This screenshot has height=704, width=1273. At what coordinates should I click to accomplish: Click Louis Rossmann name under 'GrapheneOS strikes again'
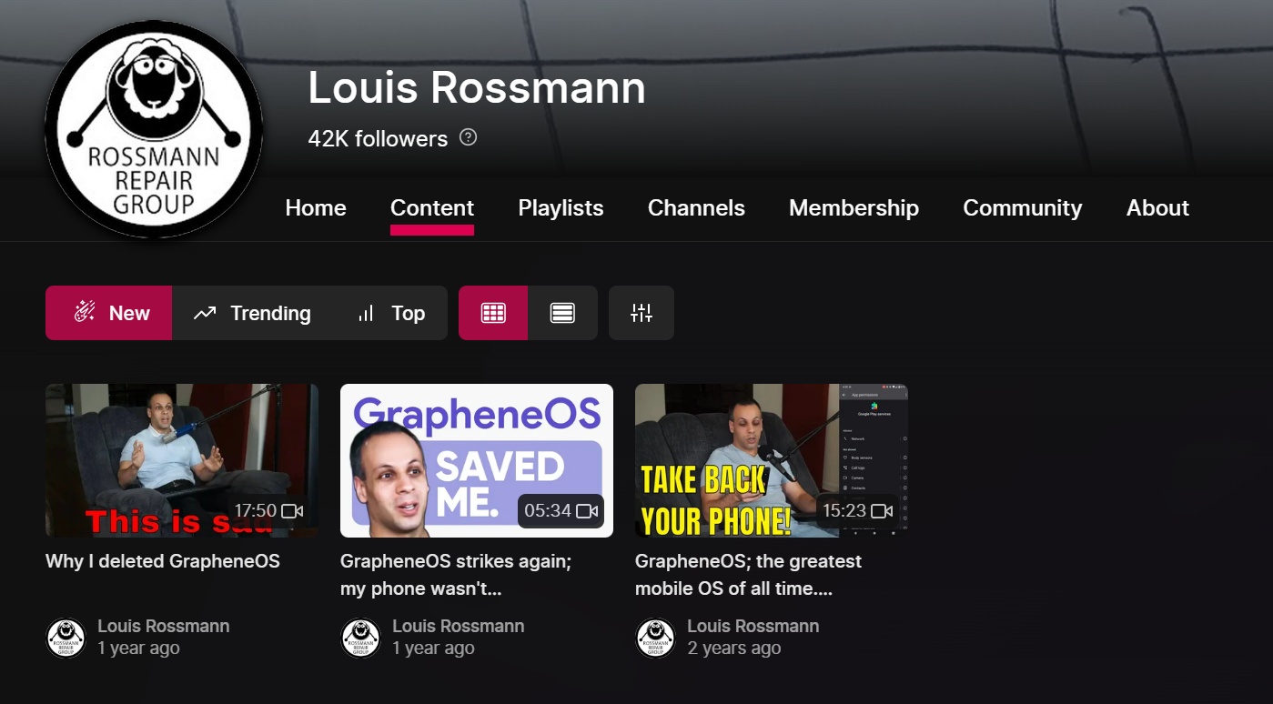point(459,626)
